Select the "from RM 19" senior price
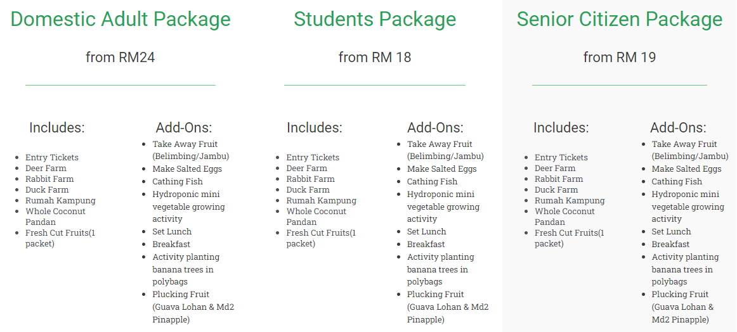This screenshot has height=332, width=737. point(620,58)
